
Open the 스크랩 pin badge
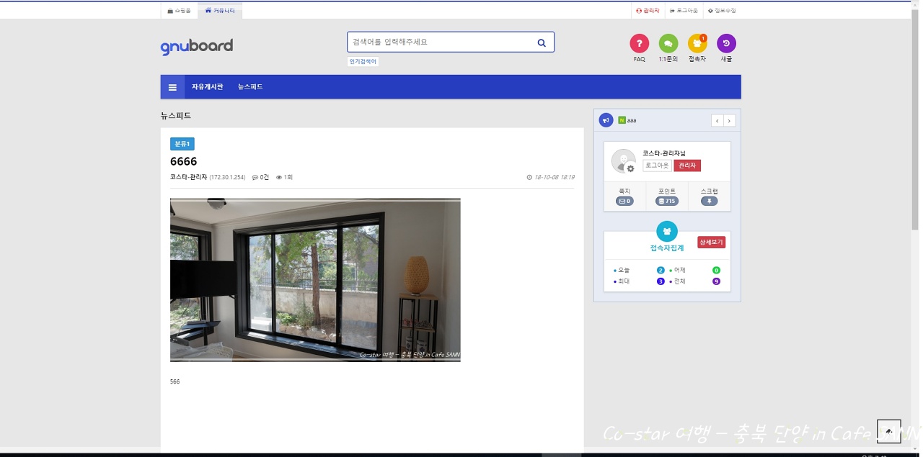pyautogui.click(x=709, y=202)
